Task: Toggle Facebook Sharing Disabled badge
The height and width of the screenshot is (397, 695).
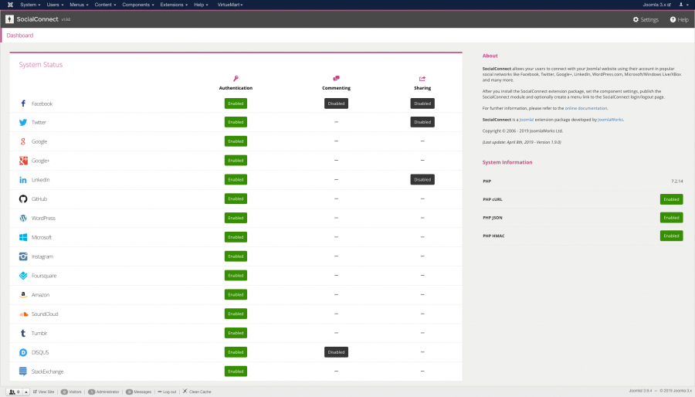Action: (x=422, y=103)
